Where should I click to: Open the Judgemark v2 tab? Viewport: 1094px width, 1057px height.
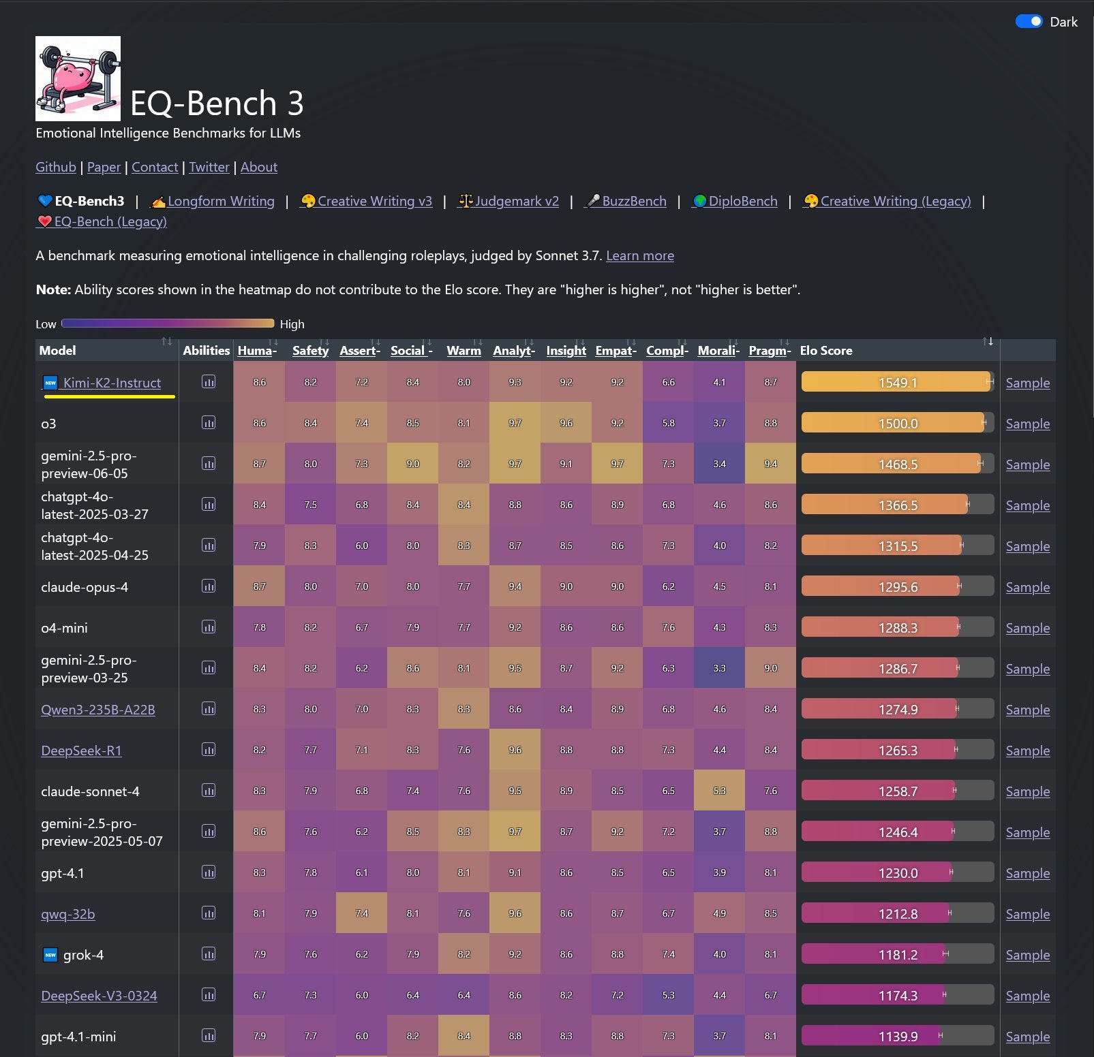[508, 201]
